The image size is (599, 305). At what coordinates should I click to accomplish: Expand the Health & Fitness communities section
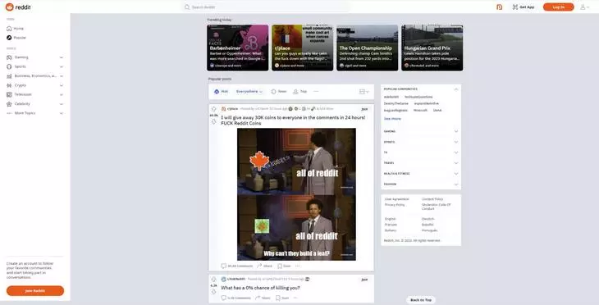click(x=455, y=174)
